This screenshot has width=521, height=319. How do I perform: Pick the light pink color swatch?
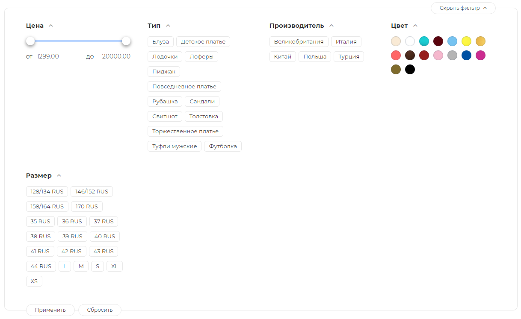point(438,56)
